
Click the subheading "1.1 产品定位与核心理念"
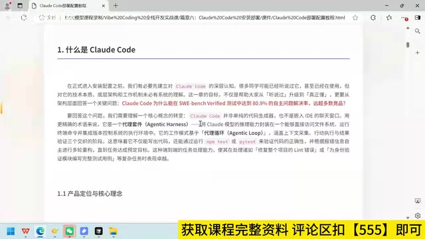(90, 194)
